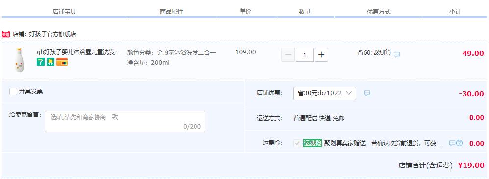
Task: Decrease quantity with the minus button
Action: tap(288, 55)
